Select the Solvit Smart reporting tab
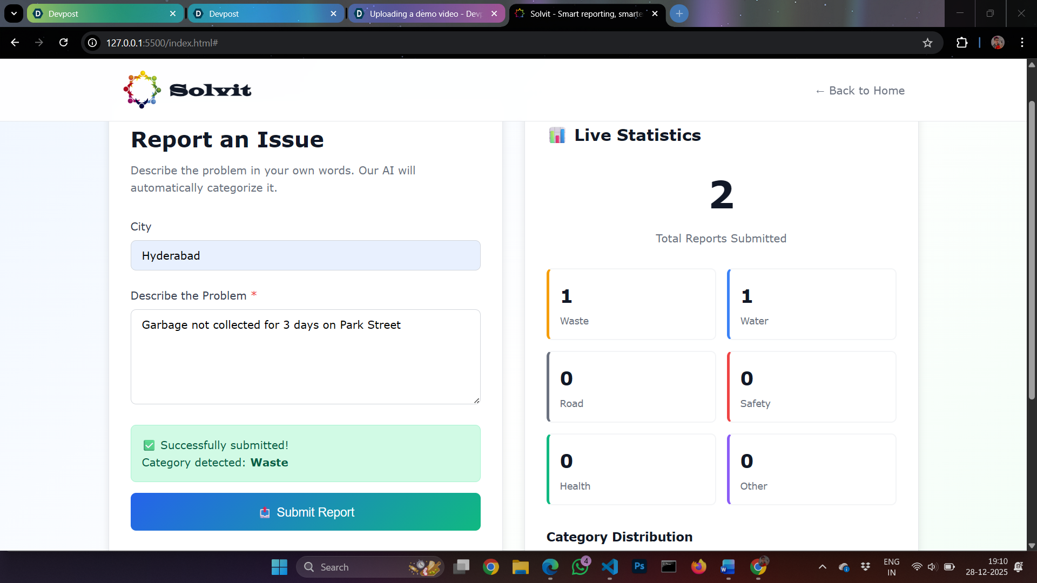 click(586, 13)
